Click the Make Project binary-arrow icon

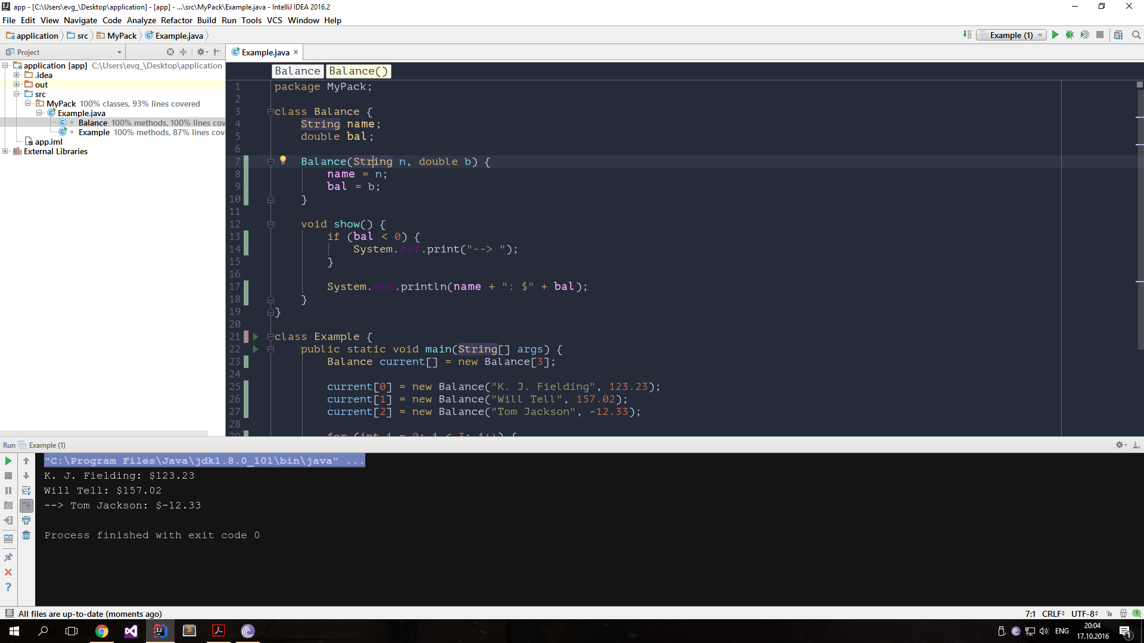pos(967,35)
